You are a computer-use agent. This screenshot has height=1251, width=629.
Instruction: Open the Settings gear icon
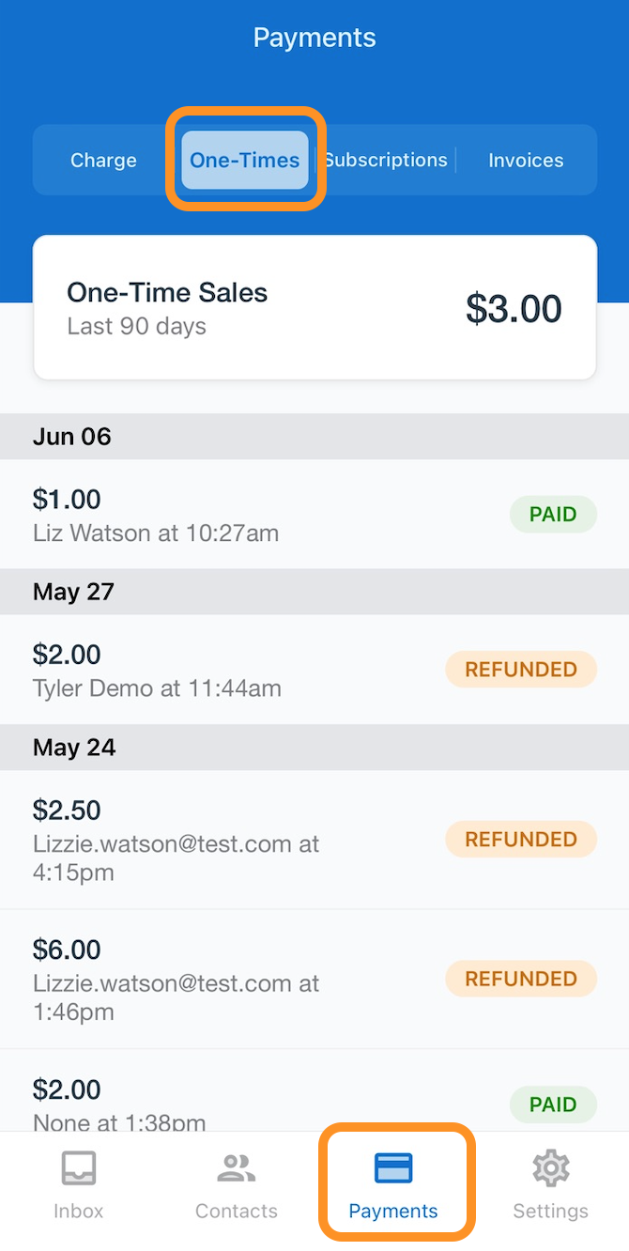point(550,1169)
